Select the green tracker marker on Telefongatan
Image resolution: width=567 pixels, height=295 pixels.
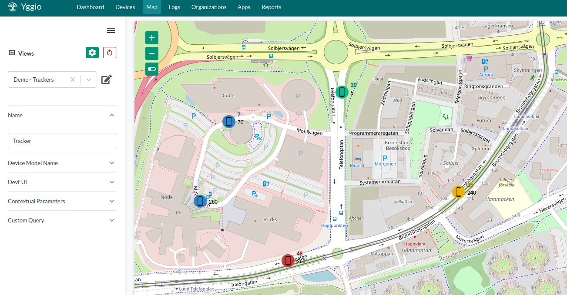[342, 92]
